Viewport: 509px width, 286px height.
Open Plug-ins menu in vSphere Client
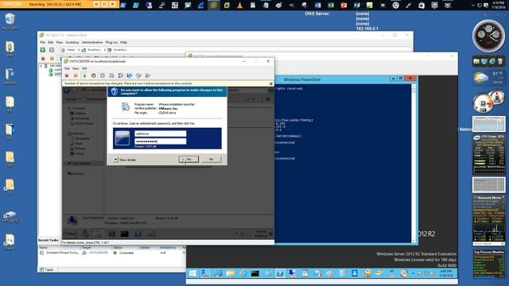[111, 42]
